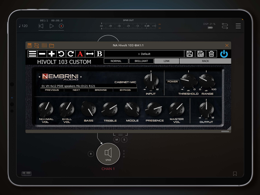Click the THRESHOLD knob
The width and height of the screenshot is (260, 195).
coord(188,81)
